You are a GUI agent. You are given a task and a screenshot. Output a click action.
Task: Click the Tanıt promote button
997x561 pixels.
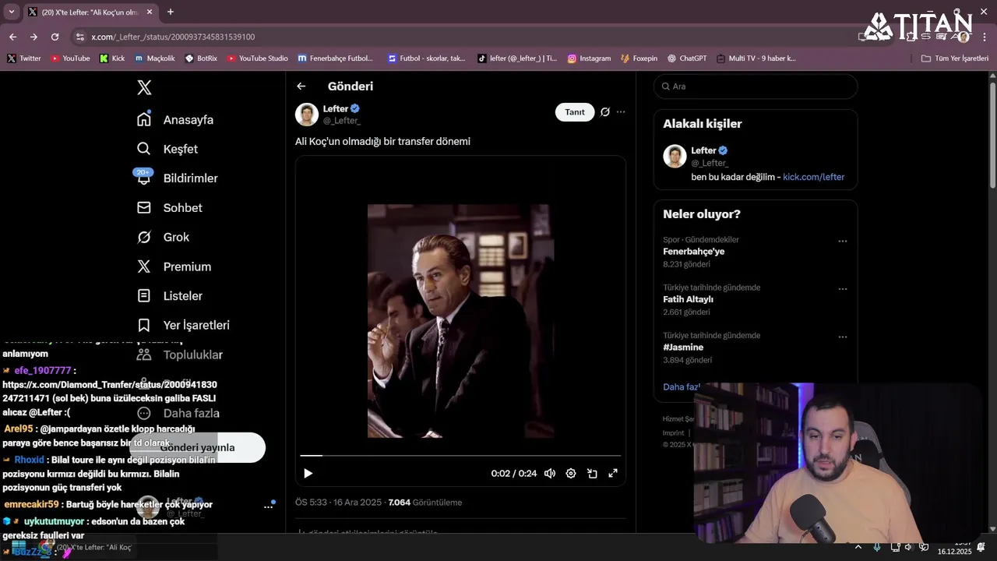click(575, 112)
